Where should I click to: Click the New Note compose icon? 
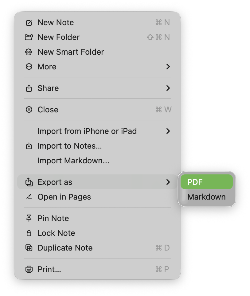[29, 22]
